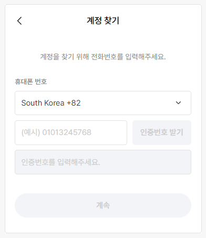Select the 'South Korea +82' text in combo box

[x=51, y=103]
